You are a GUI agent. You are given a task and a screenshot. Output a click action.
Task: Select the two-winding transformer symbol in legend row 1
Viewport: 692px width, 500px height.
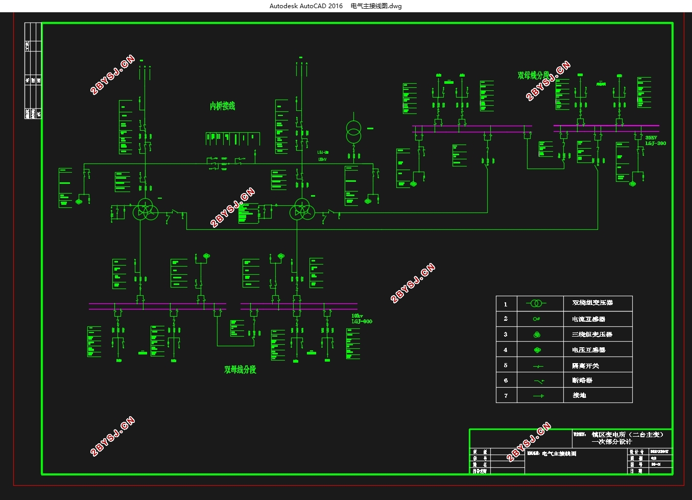[536, 303]
